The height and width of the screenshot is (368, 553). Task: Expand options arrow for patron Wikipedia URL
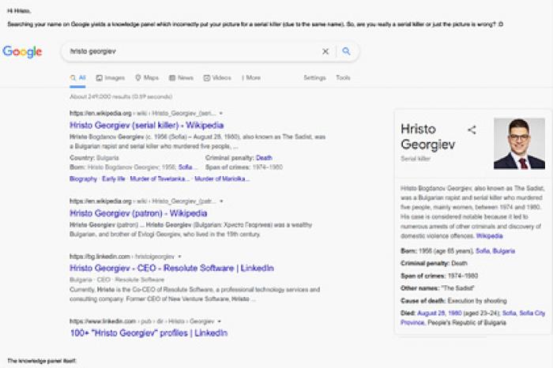pyautogui.click(x=221, y=201)
